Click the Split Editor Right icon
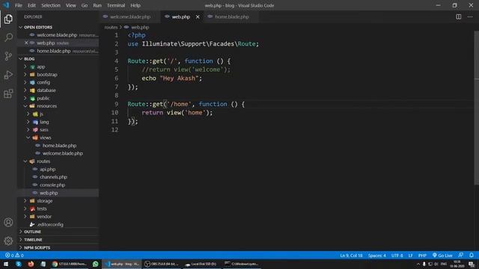 [459, 16]
